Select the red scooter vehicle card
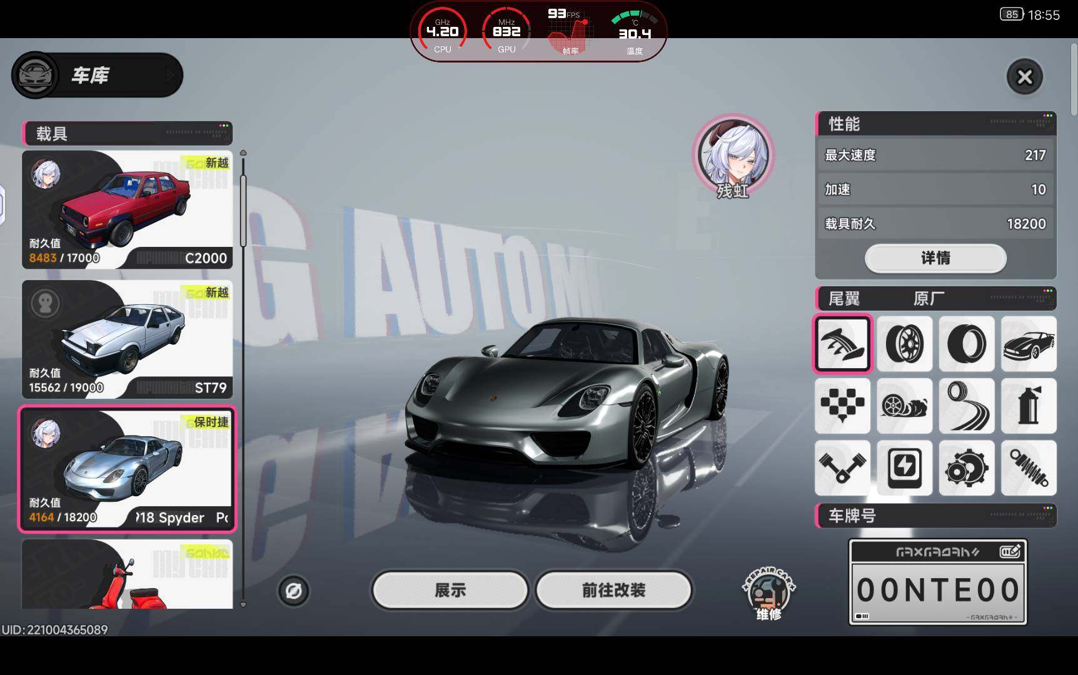The image size is (1078, 675). tap(128, 574)
